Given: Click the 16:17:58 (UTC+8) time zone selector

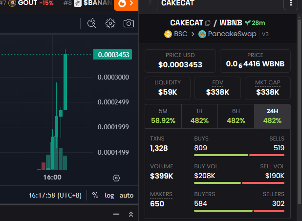Looking at the screenshot, I should [55, 196].
